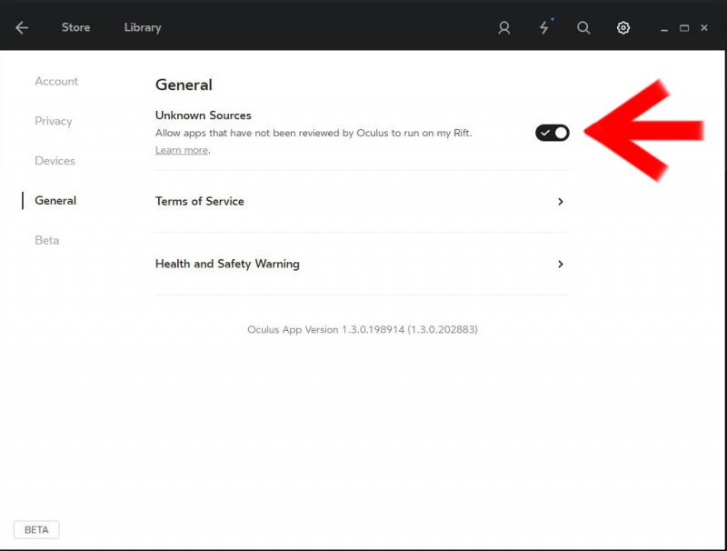The image size is (727, 551).
Task: Expand Health and Safety Warning chevron
Action: pyautogui.click(x=561, y=264)
